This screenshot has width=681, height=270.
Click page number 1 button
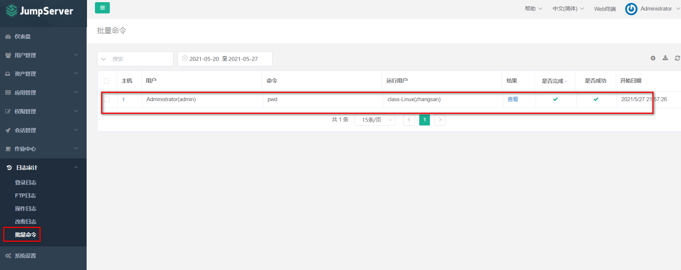coord(424,120)
